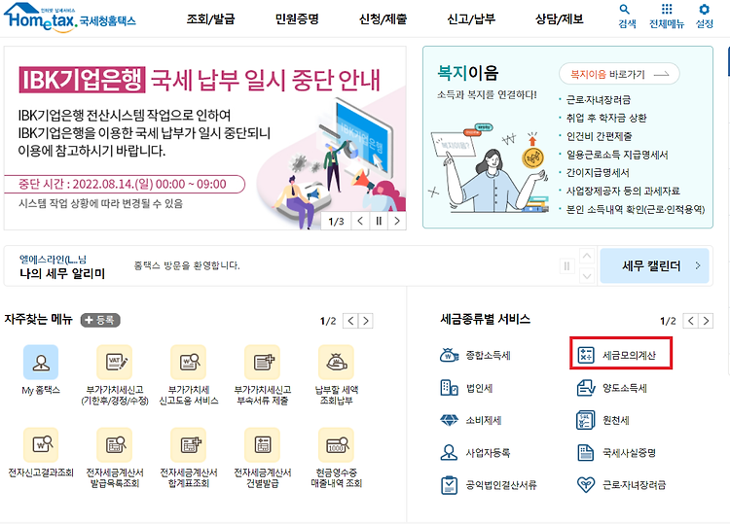
Task: Open 부가가치세신고 부속서류 제출 icon
Action: [263, 363]
